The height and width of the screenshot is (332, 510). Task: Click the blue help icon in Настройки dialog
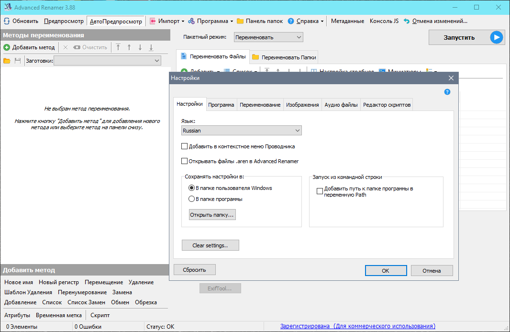point(447,92)
